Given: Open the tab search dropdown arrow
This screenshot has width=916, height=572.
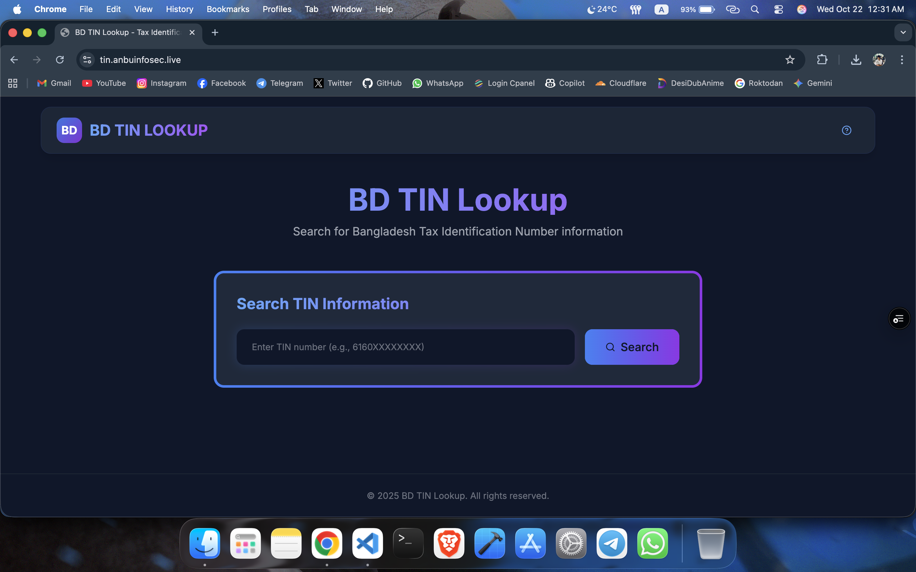Looking at the screenshot, I should pyautogui.click(x=904, y=32).
